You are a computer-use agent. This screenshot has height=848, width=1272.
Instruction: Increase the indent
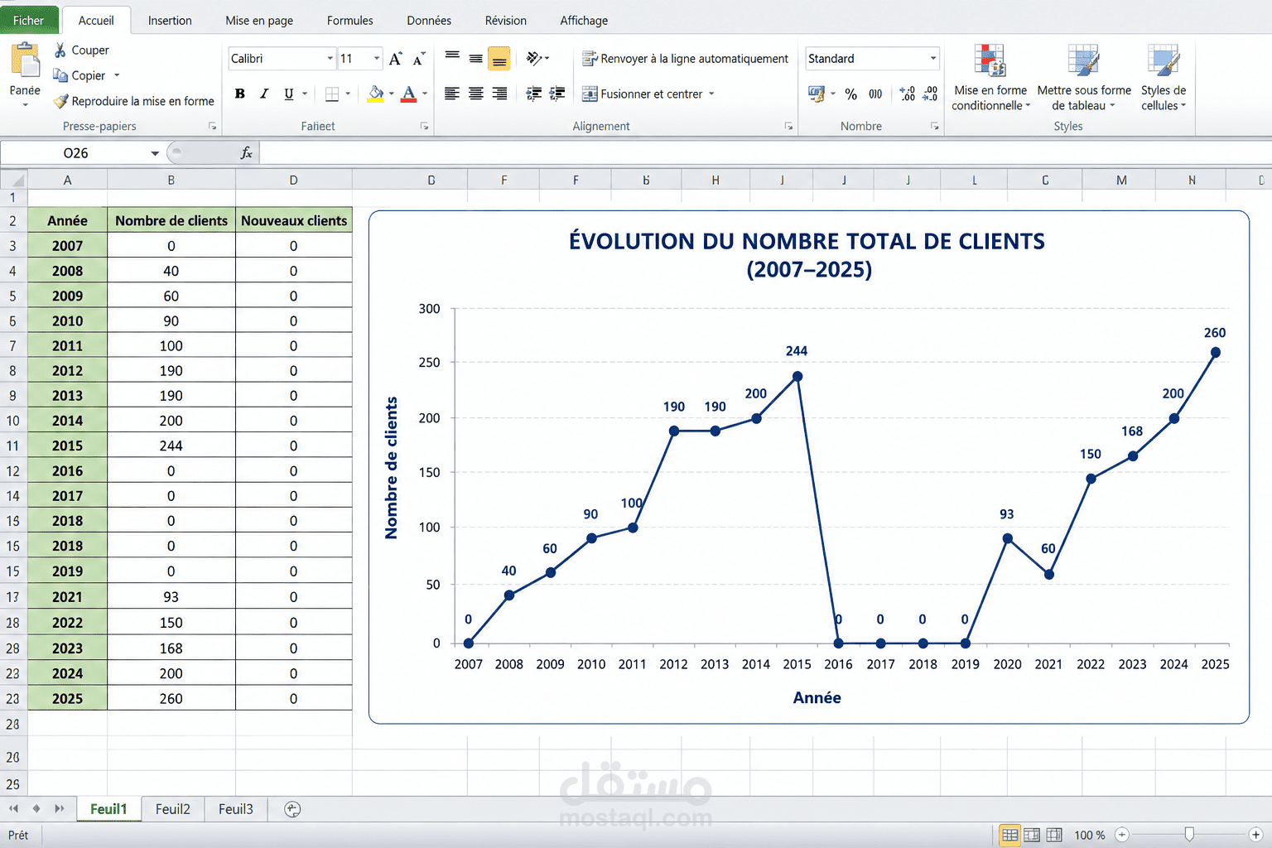(x=557, y=94)
